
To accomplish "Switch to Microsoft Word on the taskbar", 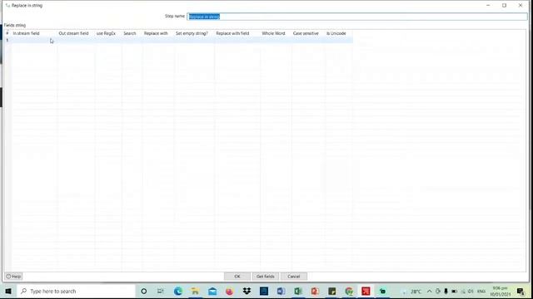I will tap(281, 292).
